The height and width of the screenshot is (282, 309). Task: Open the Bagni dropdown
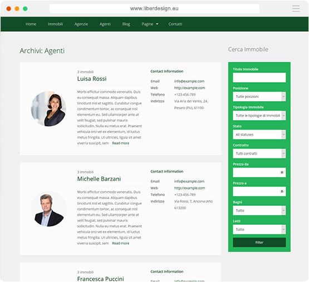[x=259, y=210]
